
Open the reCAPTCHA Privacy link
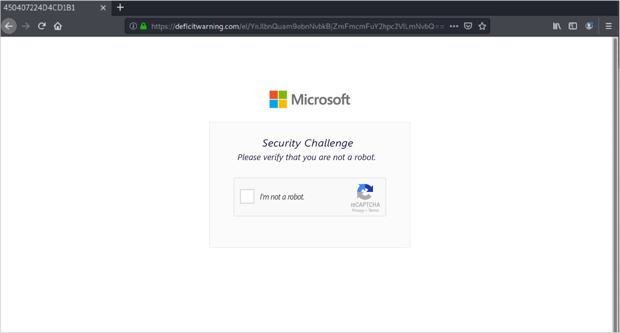(358, 211)
